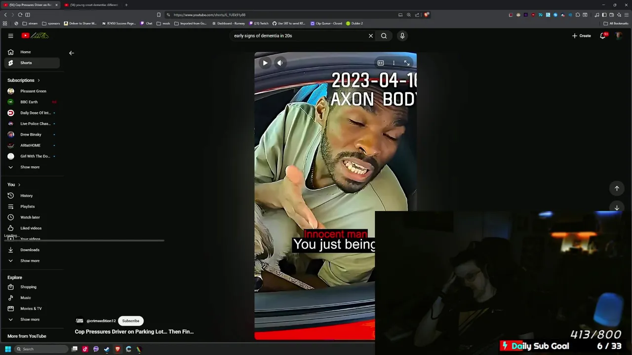Viewport: 632px width, 355px height.
Task: Expand the You section header
Action: (x=14, y=184)
